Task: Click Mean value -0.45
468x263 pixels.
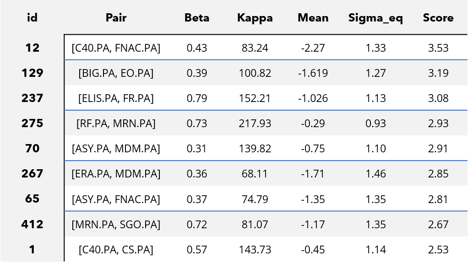Action: point(313,250)
